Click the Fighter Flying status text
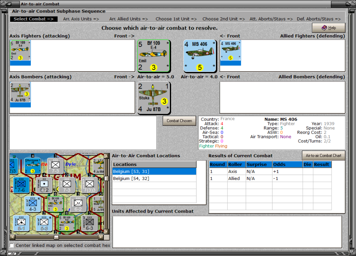Image resolution: width=356 pixels, height=256 pixels. tap(213, 146)
